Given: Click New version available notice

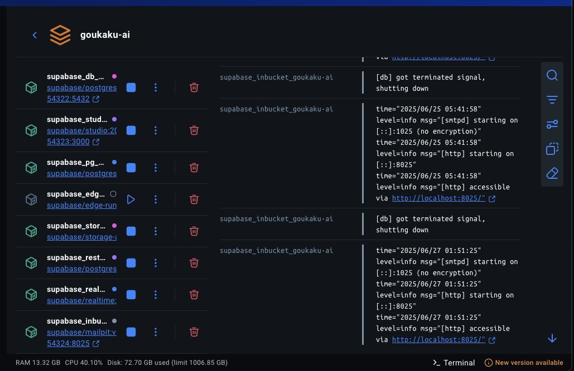Looking at the screenshot, I should click(x=524, y=363).
